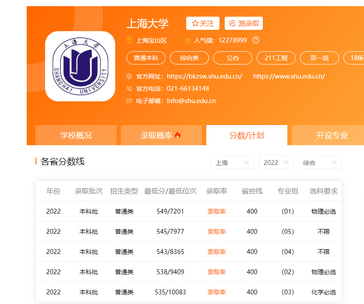Click the 选科要求 column header
Viewport: 364px width, 304px height.
323,191
